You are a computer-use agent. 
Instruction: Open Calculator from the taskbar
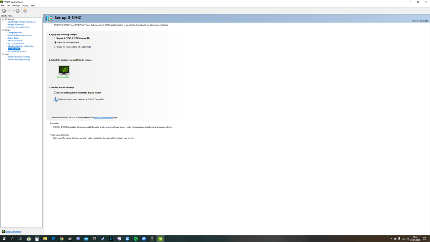point(37,239)
